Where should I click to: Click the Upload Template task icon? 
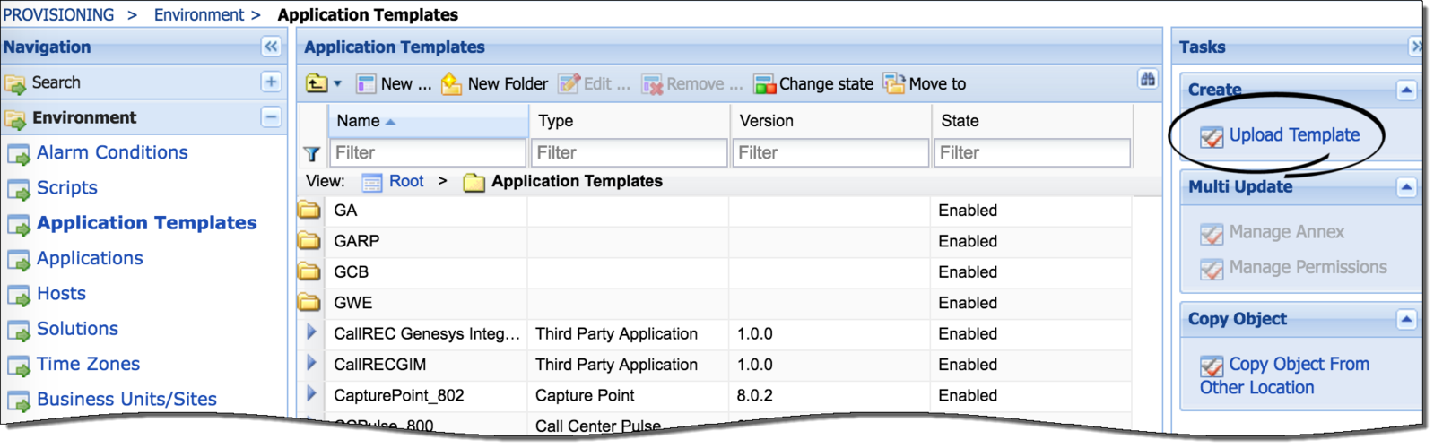coord(1212,136)
